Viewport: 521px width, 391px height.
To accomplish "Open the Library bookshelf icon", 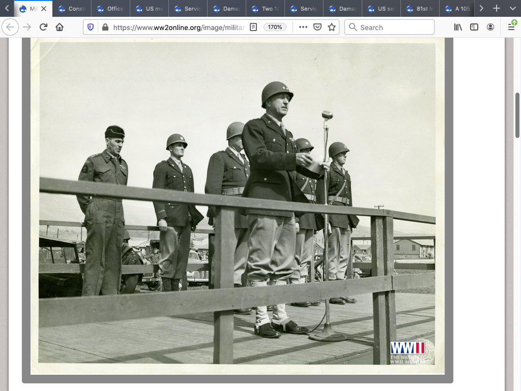I will 458,27.
